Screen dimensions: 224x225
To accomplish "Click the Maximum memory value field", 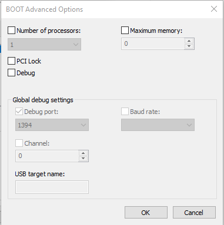I will (x=153, y=43).
